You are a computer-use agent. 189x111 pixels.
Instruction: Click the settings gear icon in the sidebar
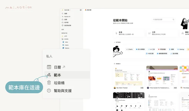(x=62, y=25)
